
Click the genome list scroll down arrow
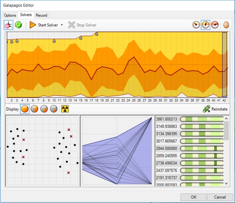(x=226, y=184)
